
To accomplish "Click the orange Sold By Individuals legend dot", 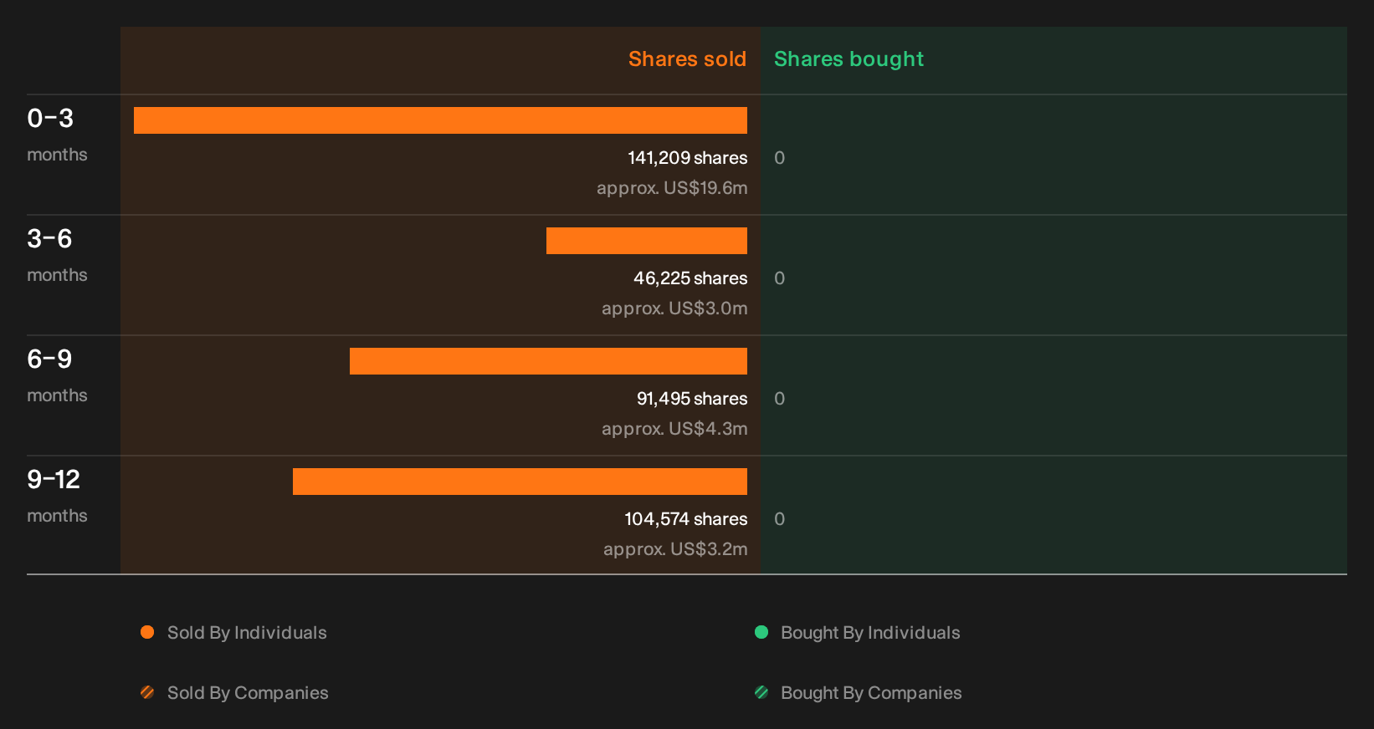I will [147, 632].
